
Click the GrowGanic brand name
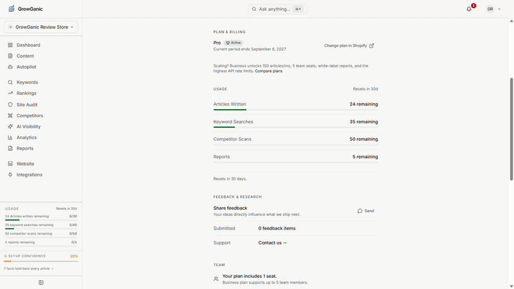[x=30, y=9]
